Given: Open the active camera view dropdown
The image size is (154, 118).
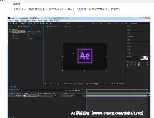Looking at the screenshot, I should coord(97,84).
